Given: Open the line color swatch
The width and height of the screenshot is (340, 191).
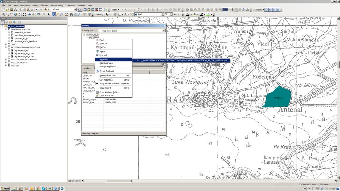Looking at the screenshot, I should coord(201,14).
